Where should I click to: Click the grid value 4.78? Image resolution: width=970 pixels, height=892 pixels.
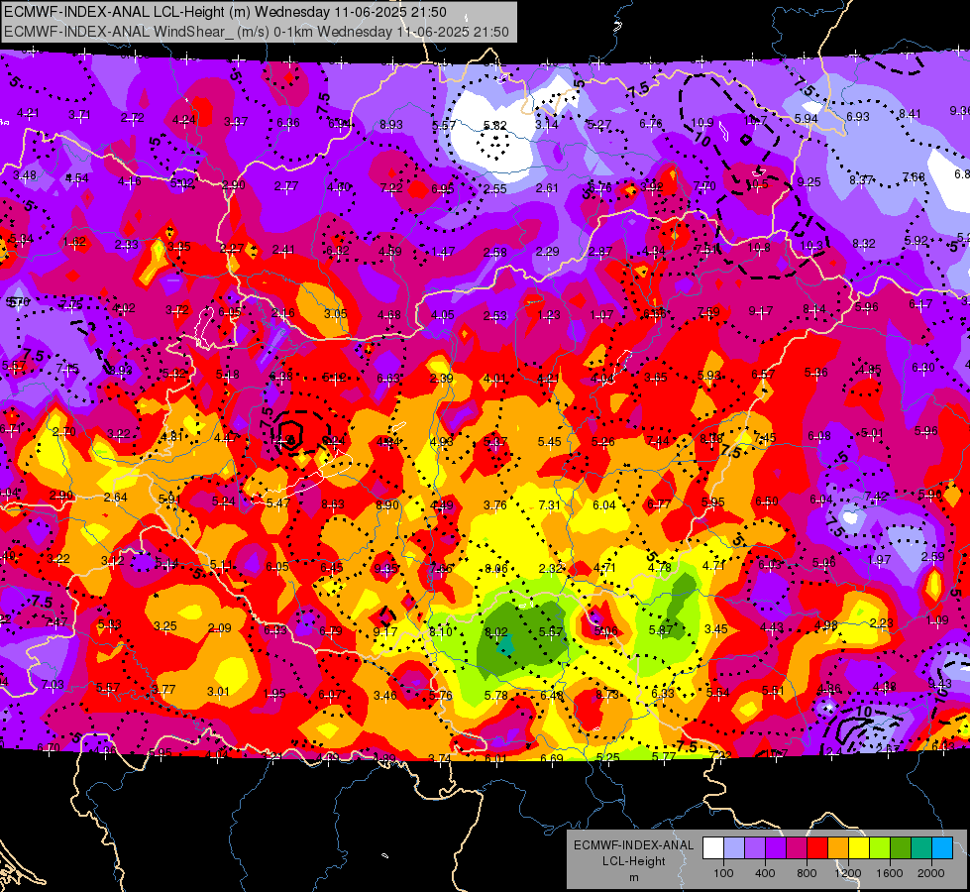(x=660, y=567)
